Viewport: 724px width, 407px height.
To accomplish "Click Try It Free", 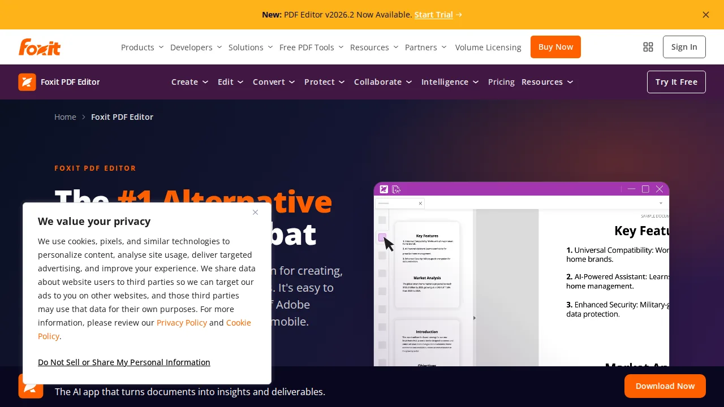I will pos(676,82).
